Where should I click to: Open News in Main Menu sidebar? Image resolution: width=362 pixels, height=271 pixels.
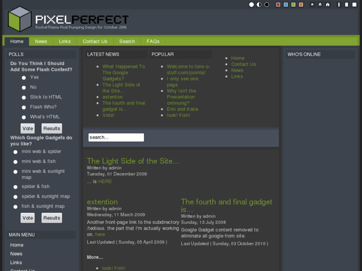[16, 254]
